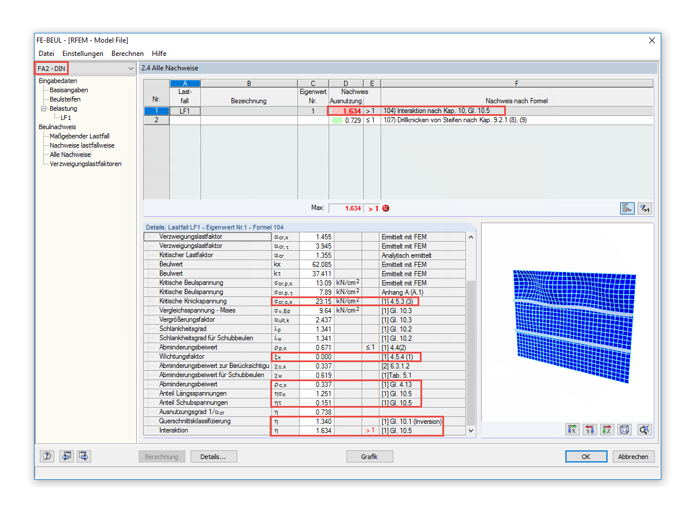Click the Interaktion detail row
The image size is (693, 519).
[x=304, y=430]
